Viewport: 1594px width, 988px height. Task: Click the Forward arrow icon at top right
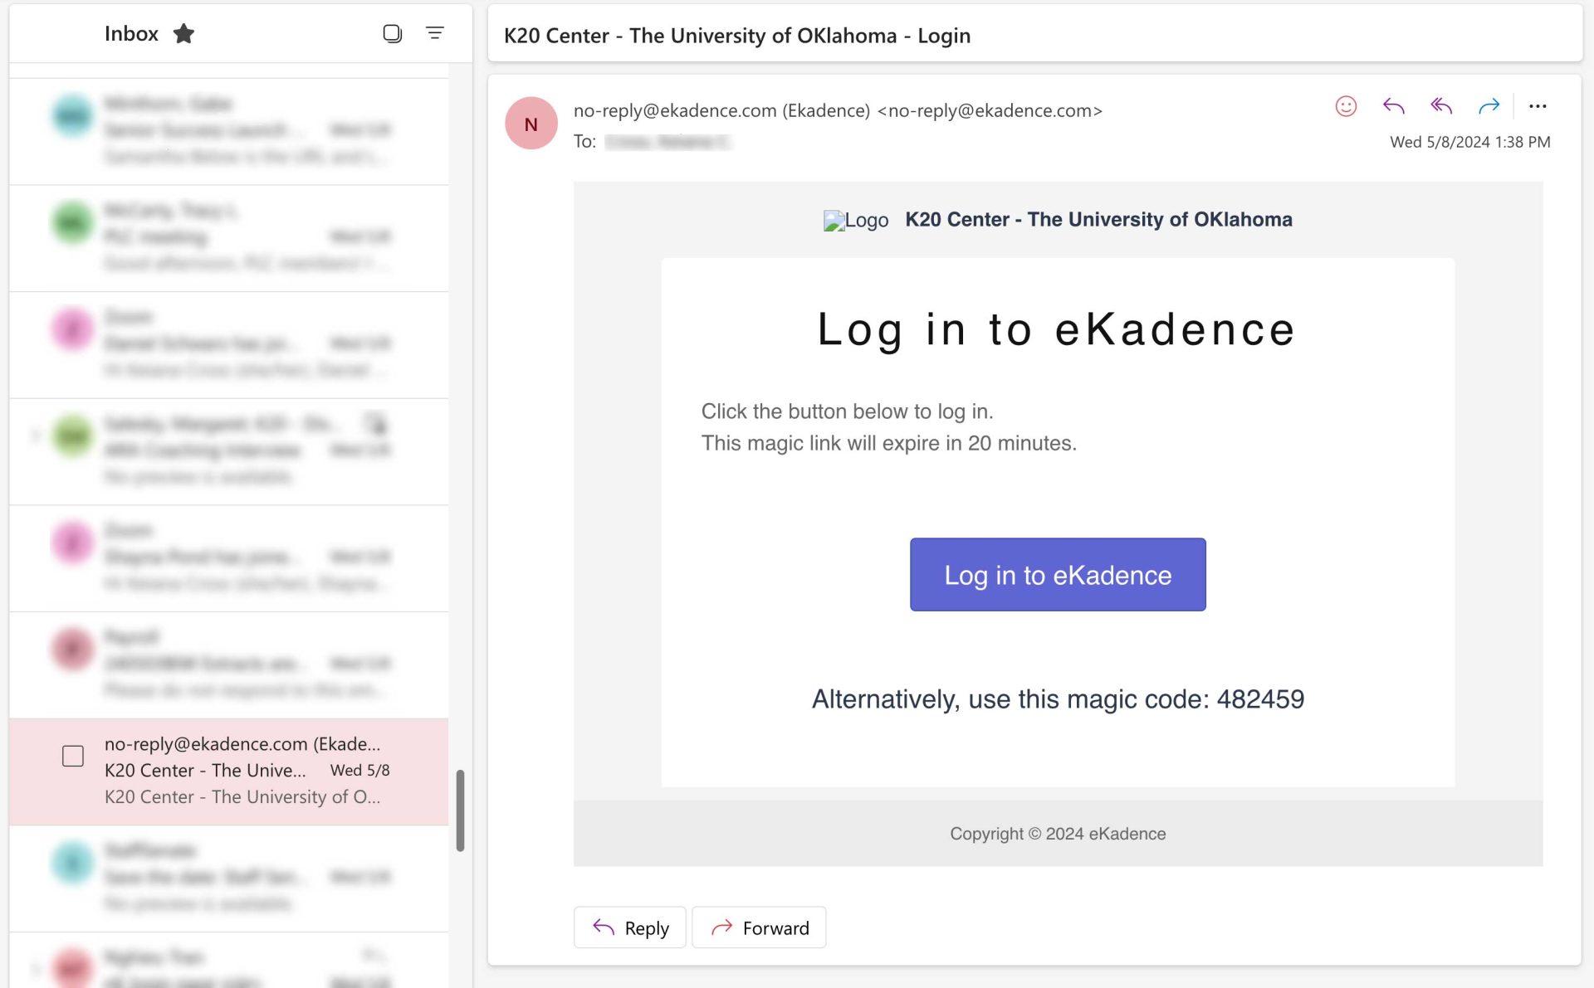1489,106
